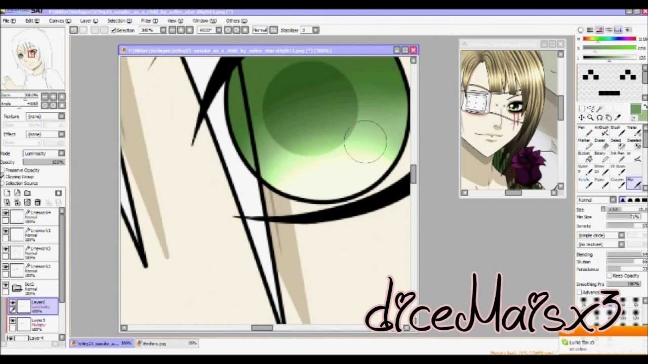Open the Canvas menu
The height and width of the screenshot is (364, 648).
click(x=60, y=21)
